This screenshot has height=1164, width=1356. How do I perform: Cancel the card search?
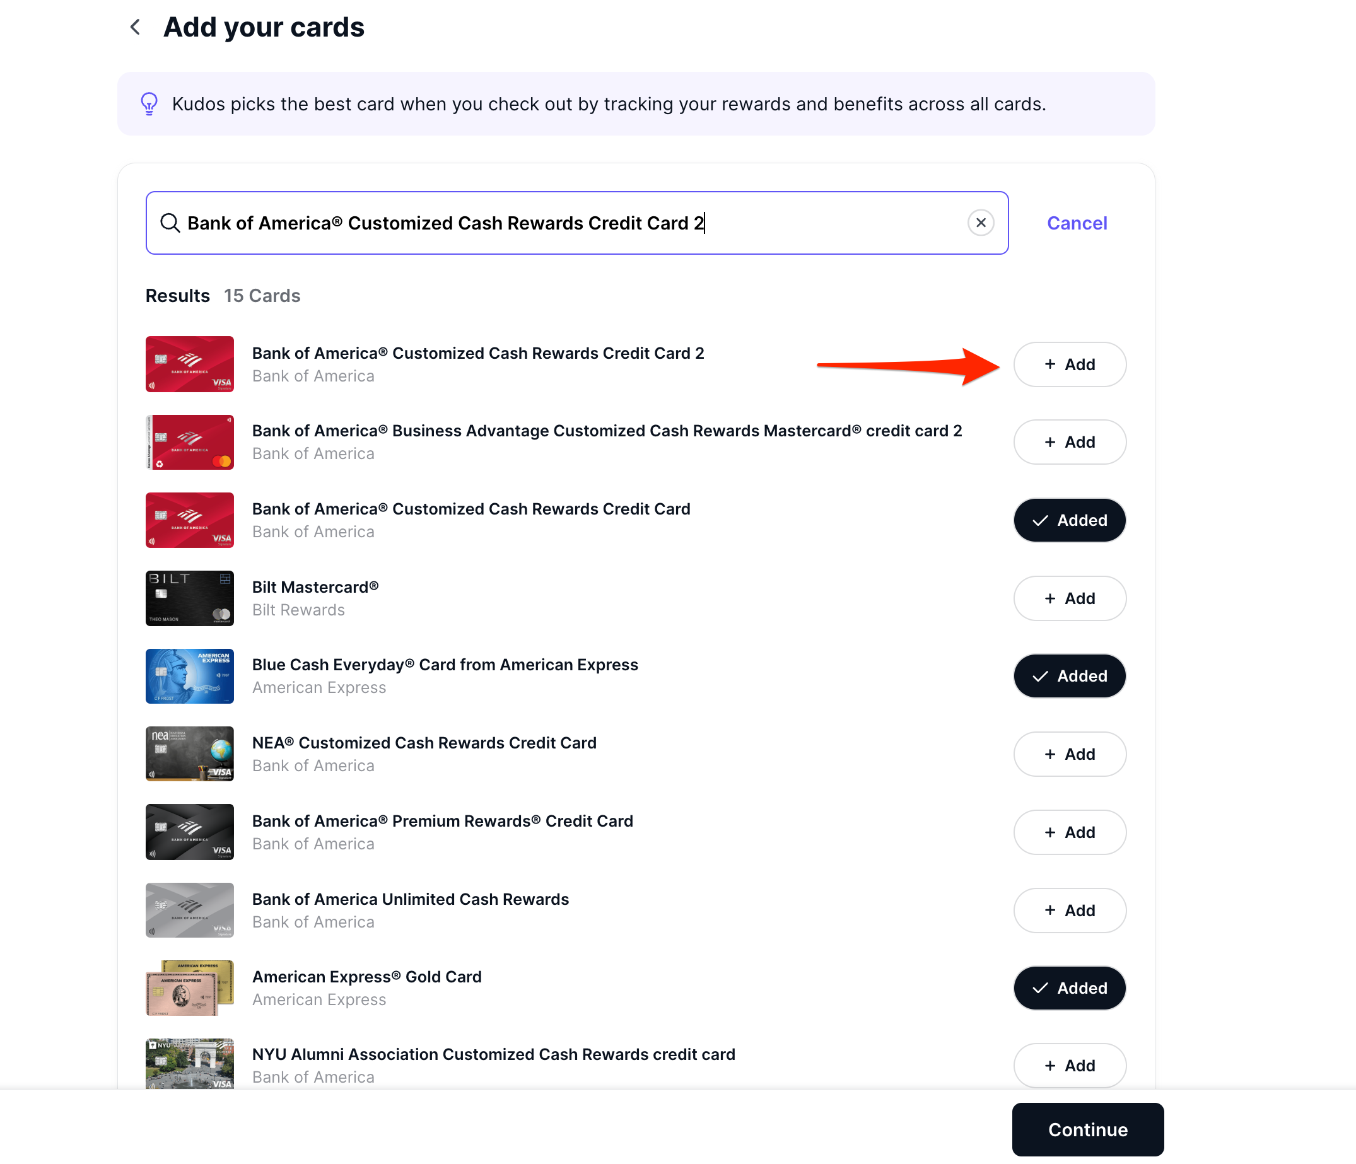click(1077, 223)
